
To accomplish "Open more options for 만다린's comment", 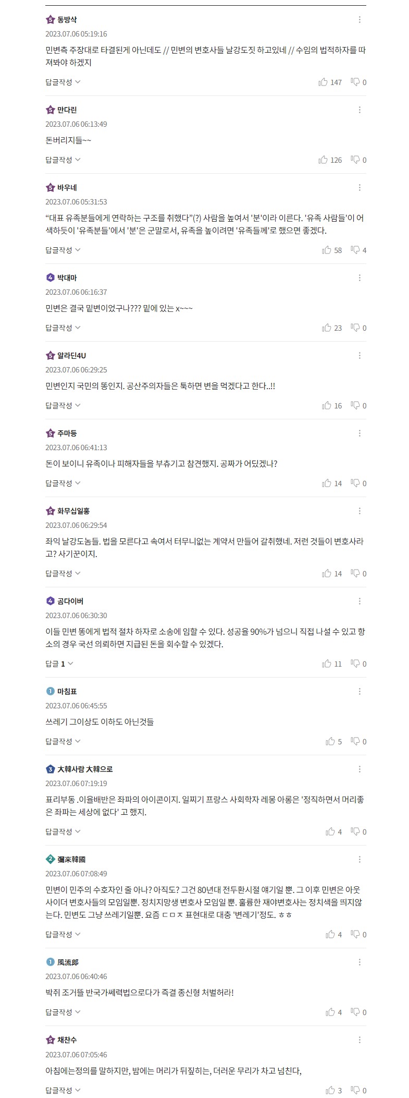I will [x=360, y=110].
